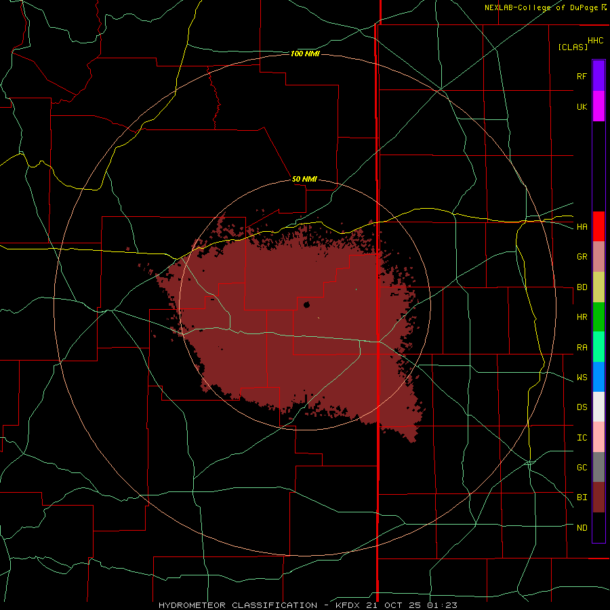Click the HHC product code text
The height and width of the screenshot is (610, 610).
[595, 41]
